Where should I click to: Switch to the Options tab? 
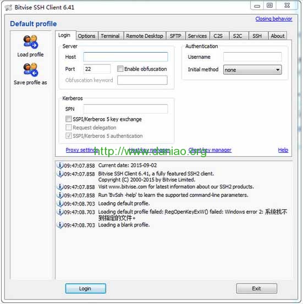86,36
